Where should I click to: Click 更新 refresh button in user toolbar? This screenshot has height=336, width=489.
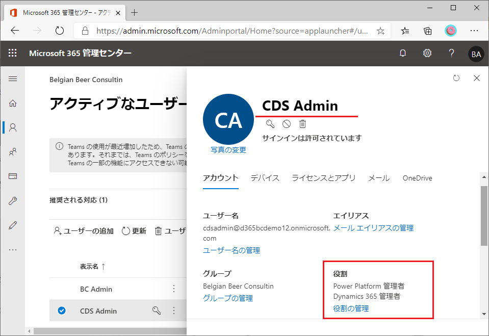coord(134,231)
